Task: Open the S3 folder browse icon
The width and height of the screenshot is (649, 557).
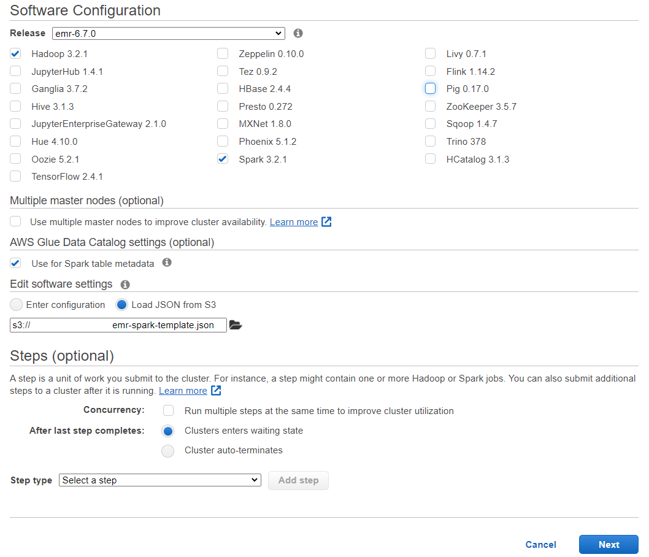Action: pyautogui.click(x=236, y=325)
